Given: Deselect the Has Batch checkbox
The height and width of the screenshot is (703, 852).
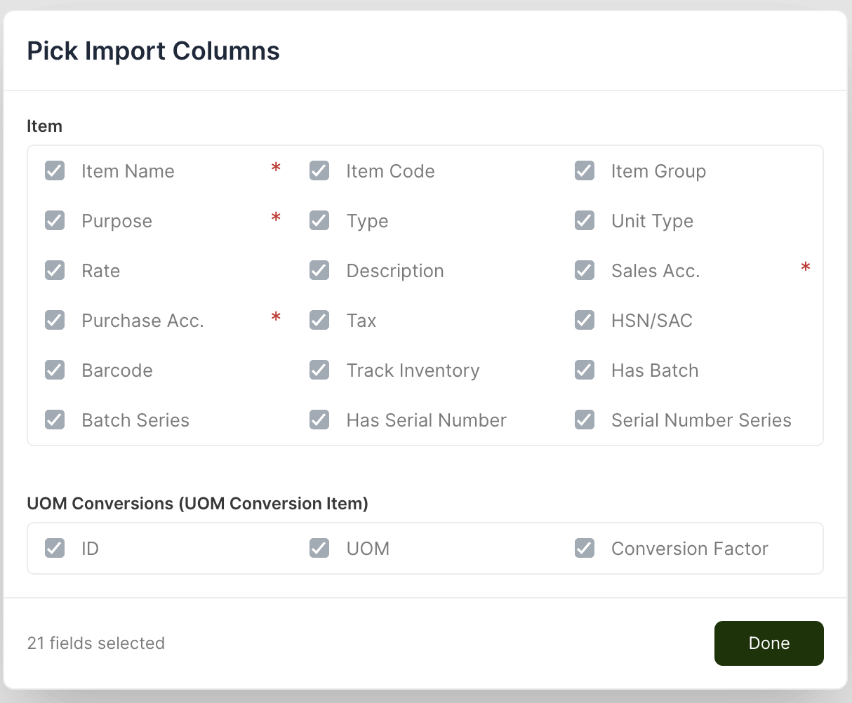Looking at the screenshot, I should click(585, 370).
